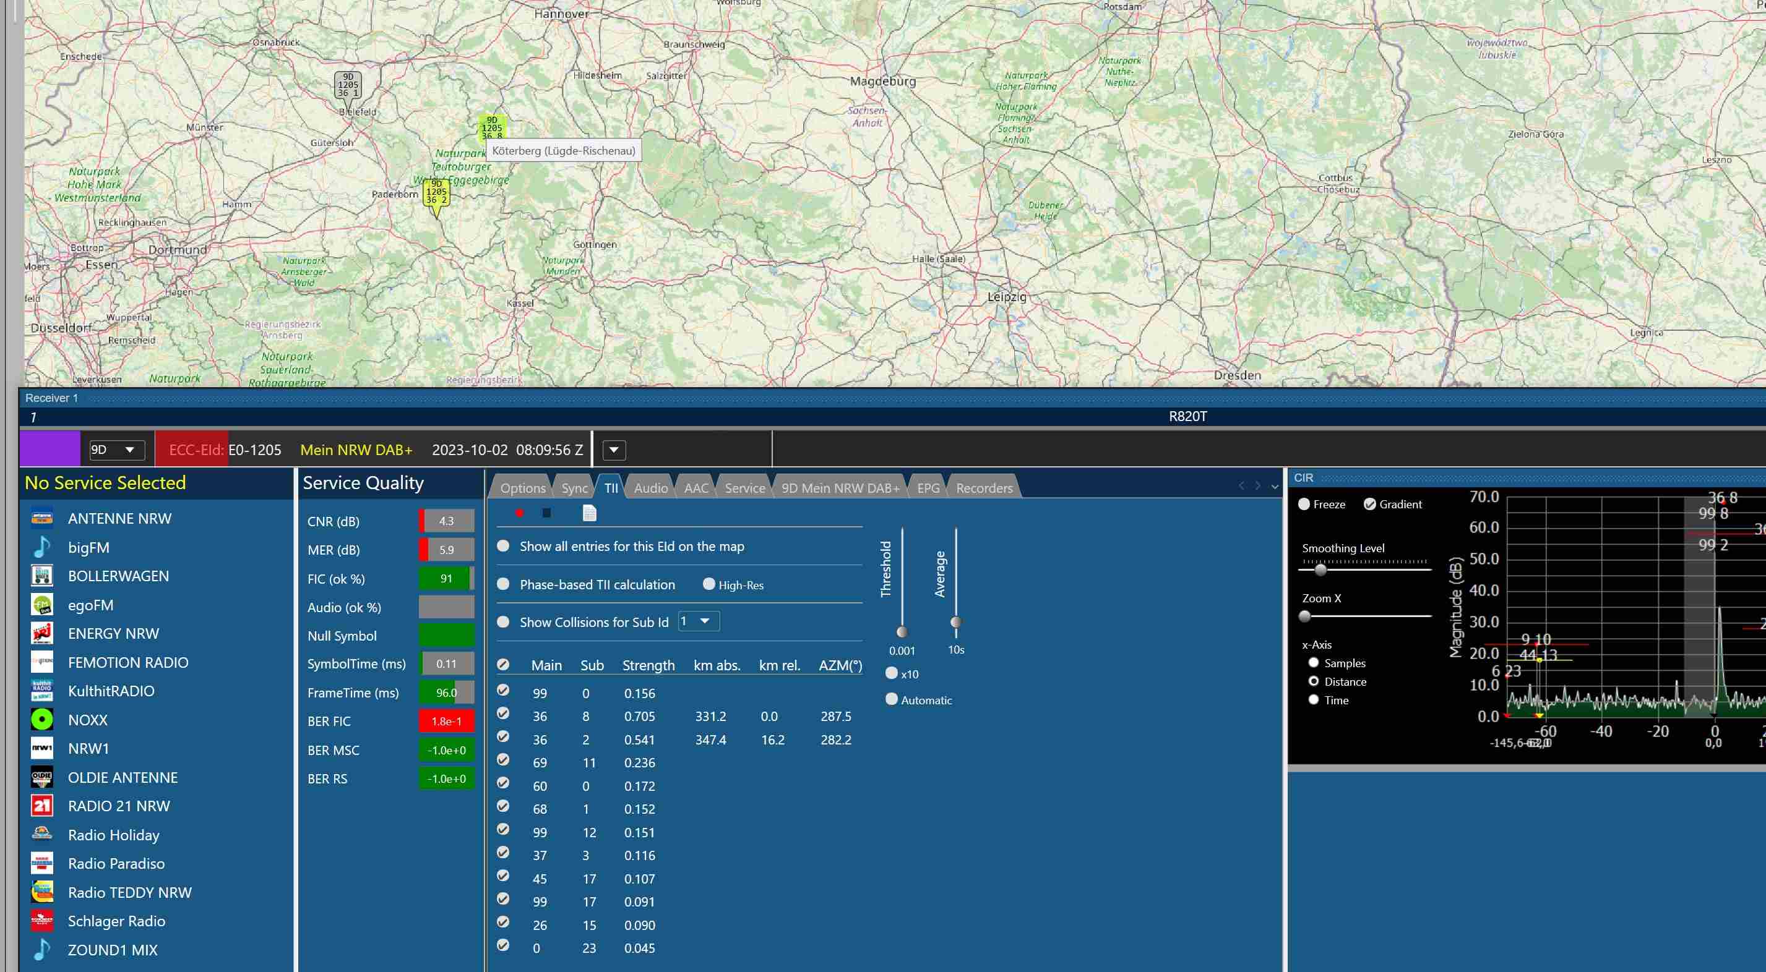Click the tab scroll left arrow

point(1241,487)
